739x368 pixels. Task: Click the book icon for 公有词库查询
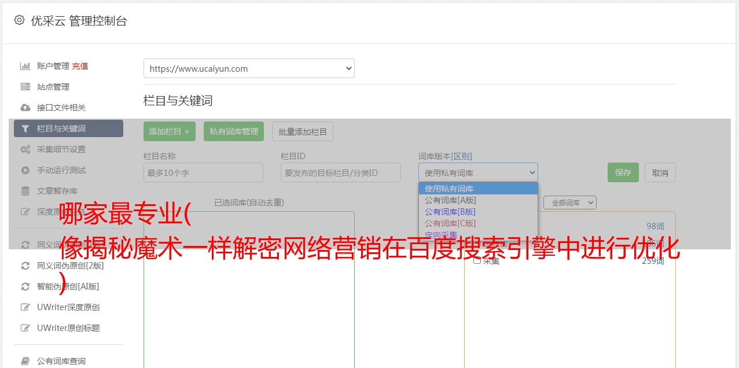[x=25, y=361]
